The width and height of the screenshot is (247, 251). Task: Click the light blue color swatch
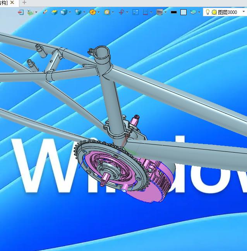pos(184,12)
